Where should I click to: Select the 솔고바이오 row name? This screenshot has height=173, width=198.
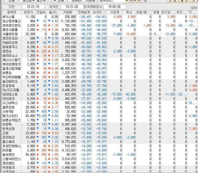(x=10, y=82)
